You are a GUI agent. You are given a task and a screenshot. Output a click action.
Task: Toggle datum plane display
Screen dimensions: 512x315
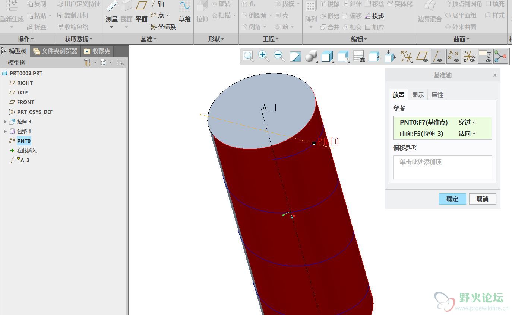point(422,57)
